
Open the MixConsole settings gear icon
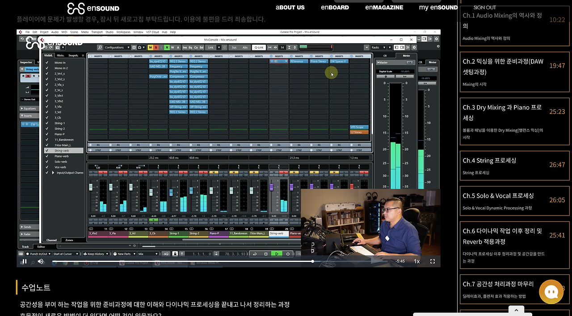tap(414, 47)
